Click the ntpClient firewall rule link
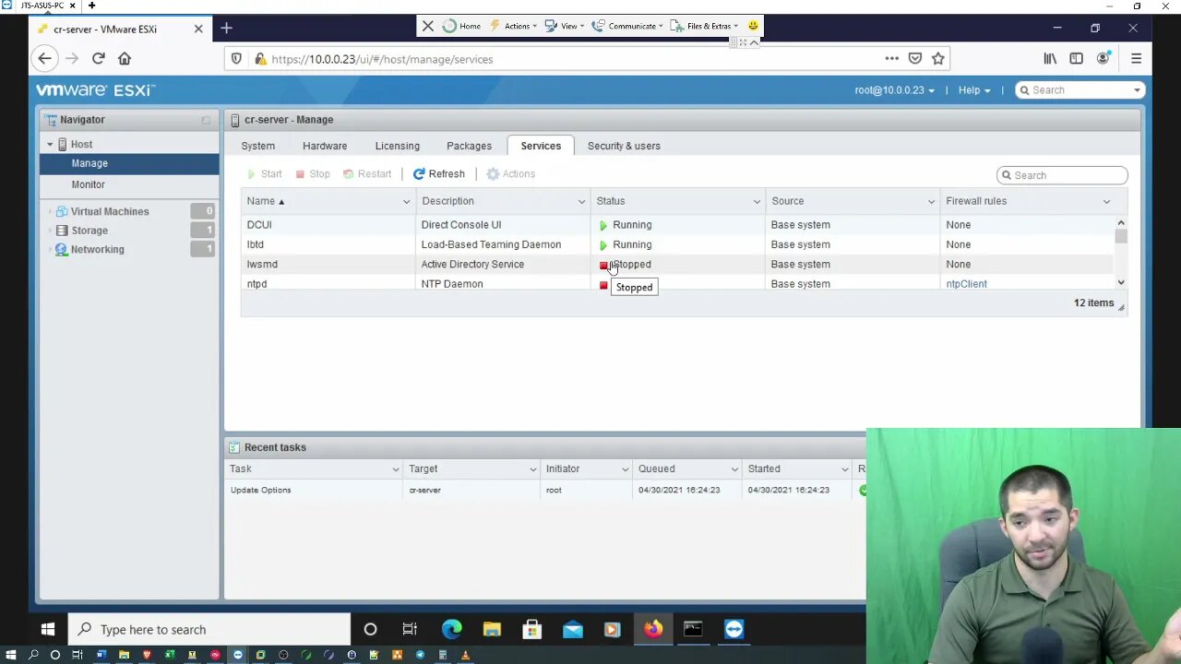This screenshot has width=1181, height=664. click(x=966, y=284)
